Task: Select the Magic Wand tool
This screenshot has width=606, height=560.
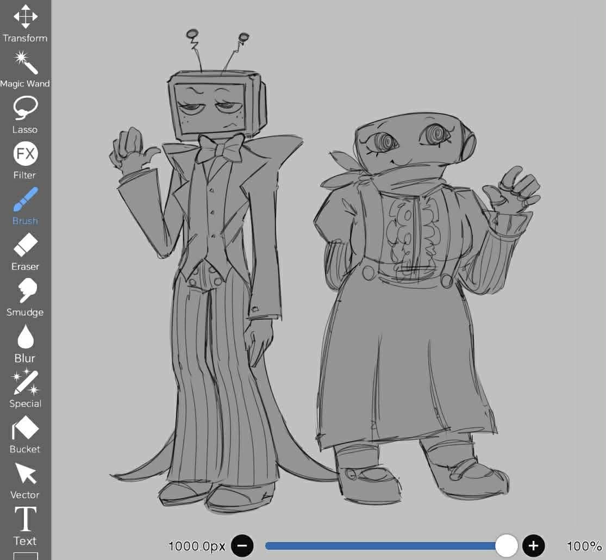Action: (x=25, y=69)
